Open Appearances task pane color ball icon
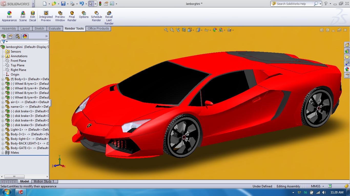The height and width of the screenshot is (196, 350). click(x=347, y=69)
